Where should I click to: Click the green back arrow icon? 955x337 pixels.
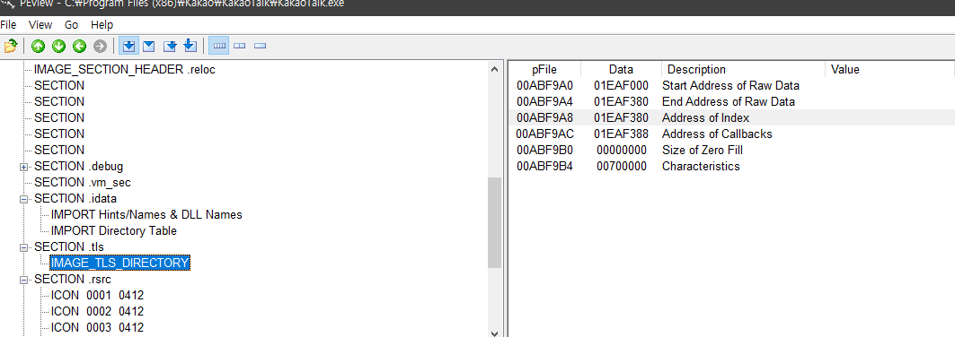coord(79,46)
